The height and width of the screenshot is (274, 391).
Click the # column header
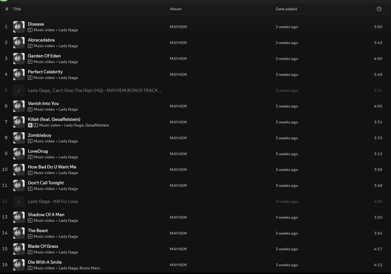[7, 9]
